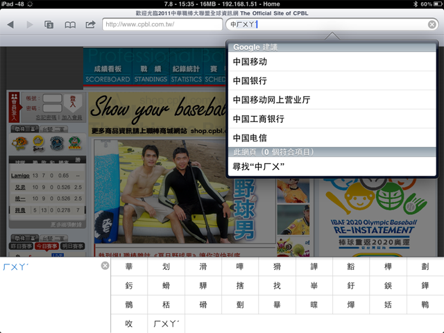This screenshot has width=444, height=333.
Task: Select 今日賽事 today games tab
Action: click(x=46, y=246)
